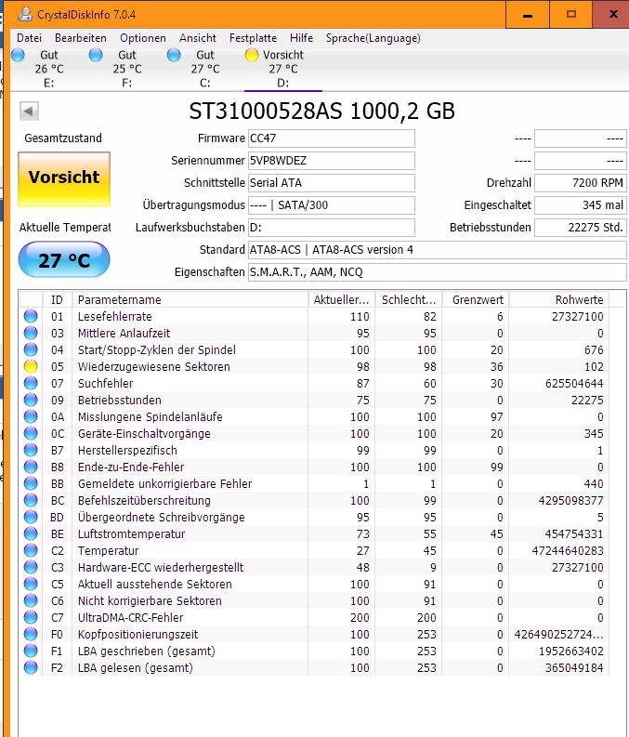Viewport: 629px width, 737px height.
Task: Click status icon for Gemeldete unkorrigierbare Fehler
Action: (31, 483)
